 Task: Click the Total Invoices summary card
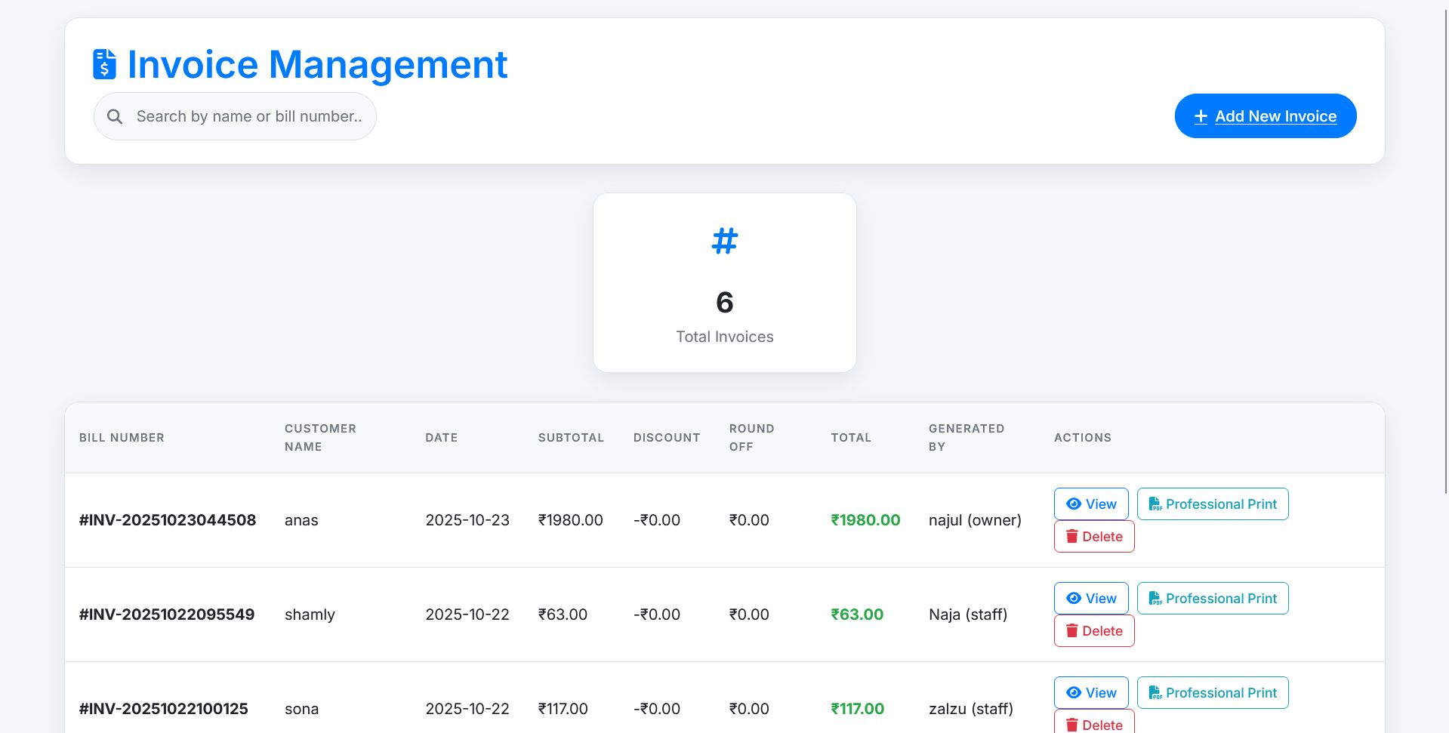tap(723, 283)
